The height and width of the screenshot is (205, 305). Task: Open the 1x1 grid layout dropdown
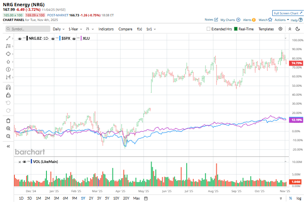click(151, 29)
